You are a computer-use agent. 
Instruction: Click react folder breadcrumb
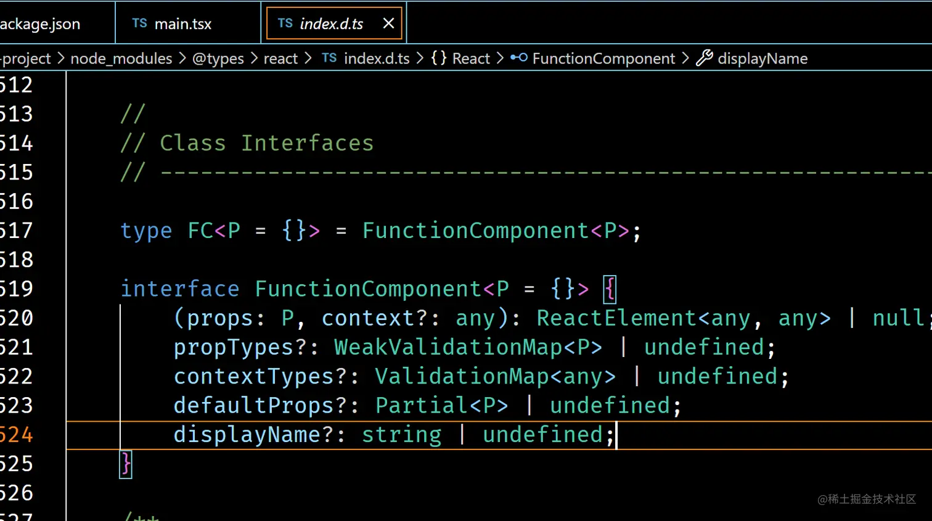pos(280,59)
